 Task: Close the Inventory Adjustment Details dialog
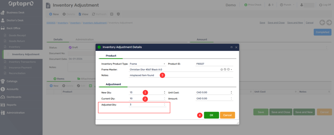point(236,47)
